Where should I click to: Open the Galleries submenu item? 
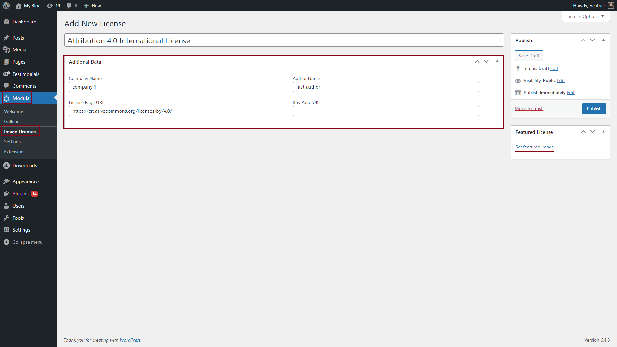pos(13,121)
